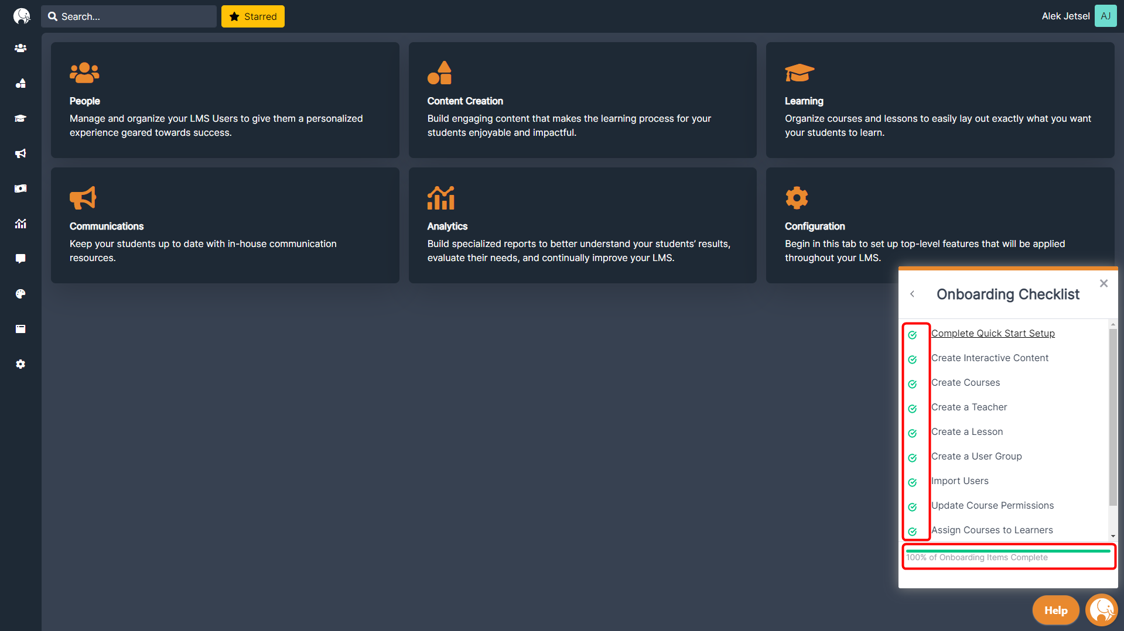The width and height of the screenshot is (1124, 631).
Task: Open the Content Creation card title
Action: [465, 101]
